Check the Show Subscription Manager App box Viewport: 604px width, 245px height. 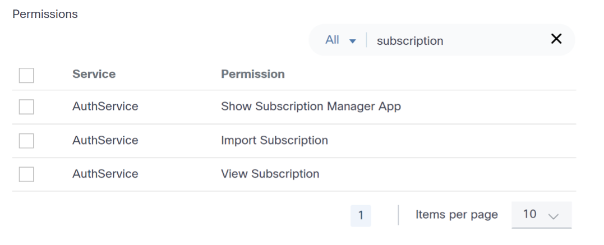pyautogui.click(x=26, y=107)
